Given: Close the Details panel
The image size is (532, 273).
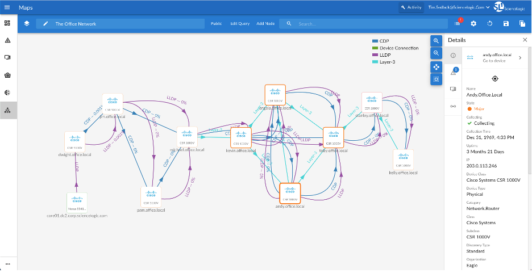Looking at the screenshot, I should [525, 40].
